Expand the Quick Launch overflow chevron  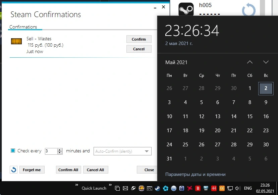[110, 185]
